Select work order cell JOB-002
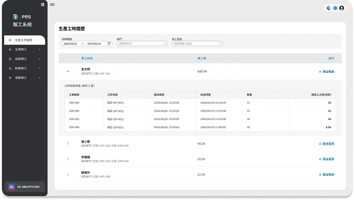 click(74, 127)
